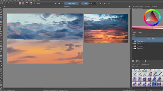Screen dimensions: 163x91
Task: Redo the last undone action
Action: point(16,3)
